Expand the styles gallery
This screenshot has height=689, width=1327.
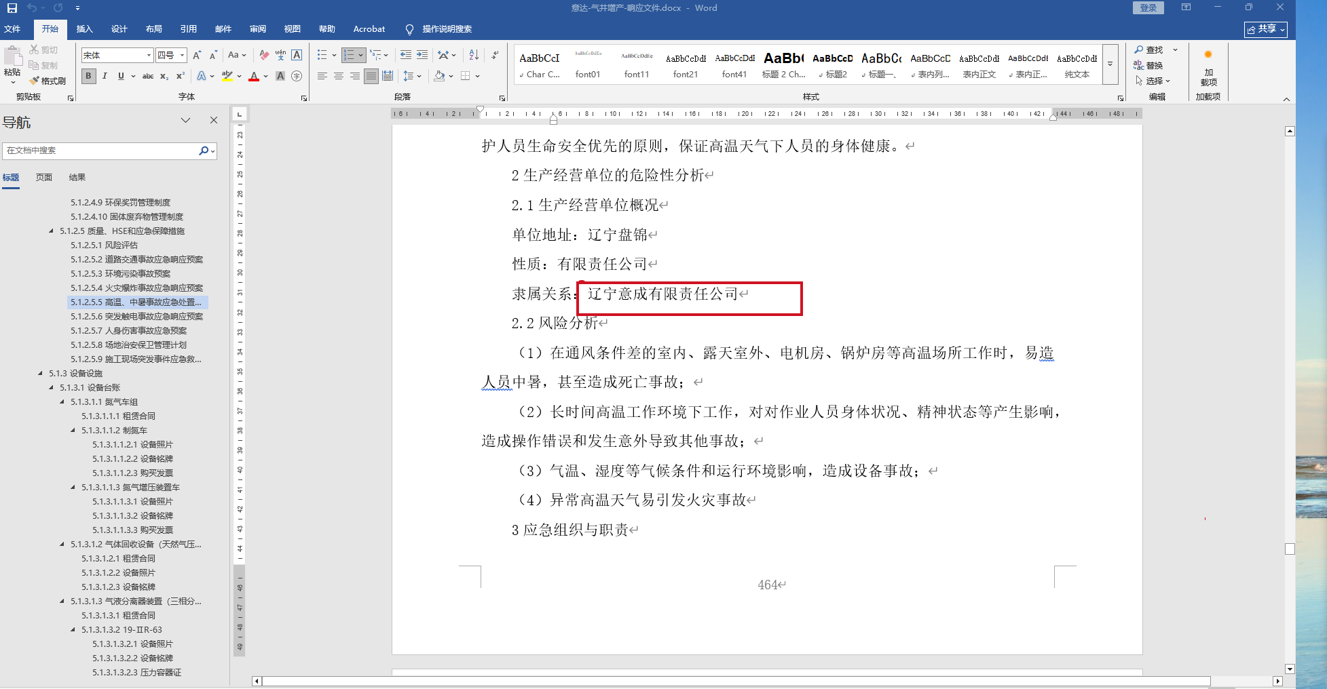1110,64
